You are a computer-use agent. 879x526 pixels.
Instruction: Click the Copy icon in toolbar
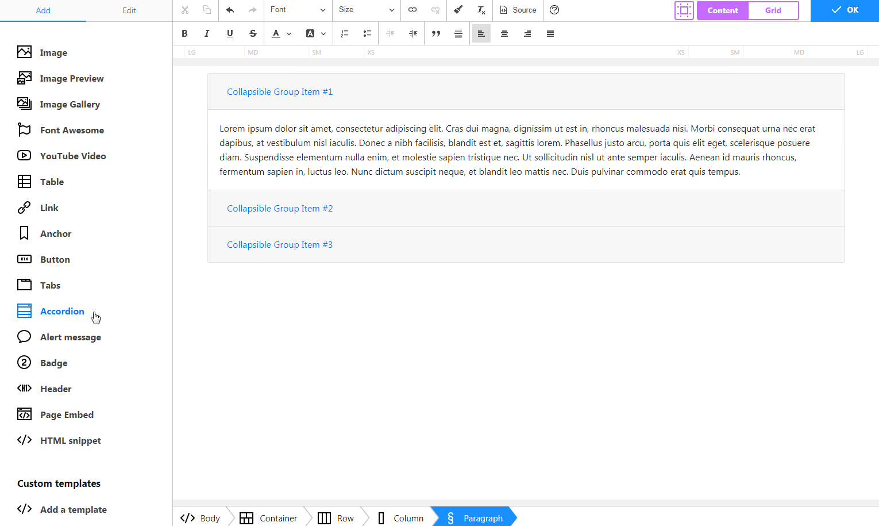207,10
